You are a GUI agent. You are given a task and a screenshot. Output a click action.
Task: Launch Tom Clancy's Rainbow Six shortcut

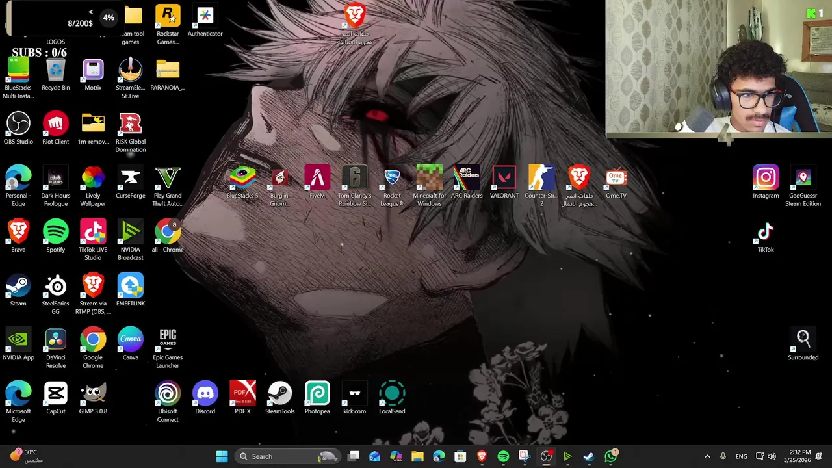[x=355, y=186]
